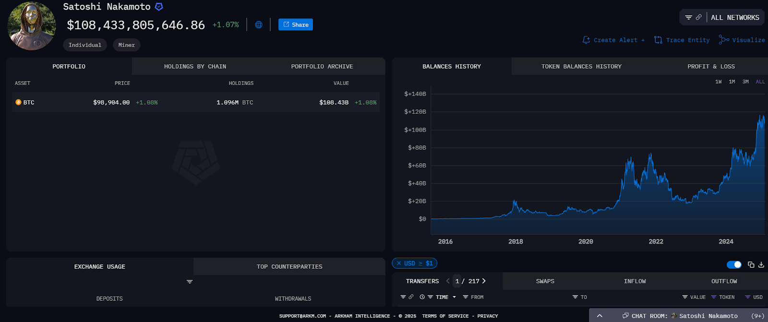Go to next transfers page with right chevron
Viewport: 768px width, 322px height.
click(x=484, y=281)
